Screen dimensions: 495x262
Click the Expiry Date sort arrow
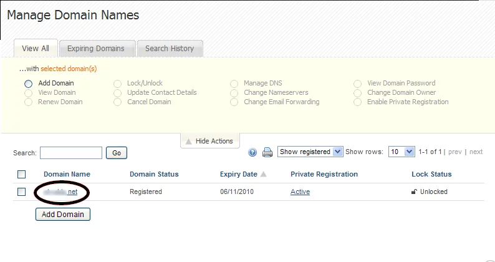pyautogui.click(x=264, y=174)
